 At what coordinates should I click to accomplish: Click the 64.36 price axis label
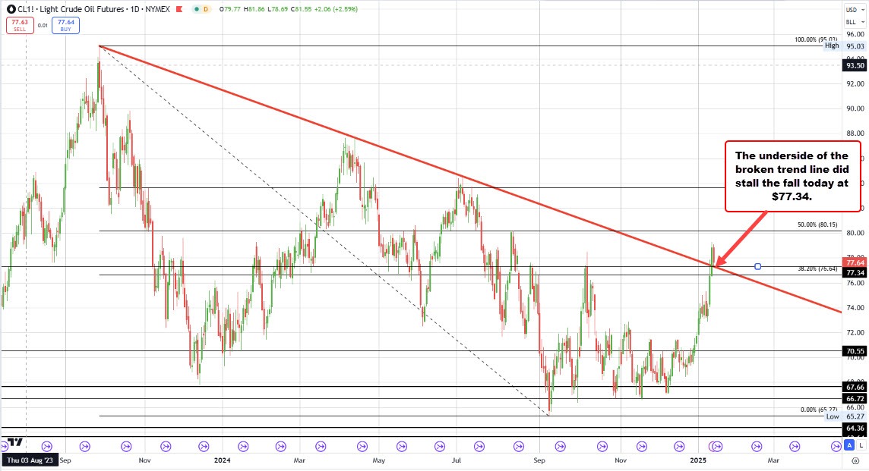pos(855,429)
